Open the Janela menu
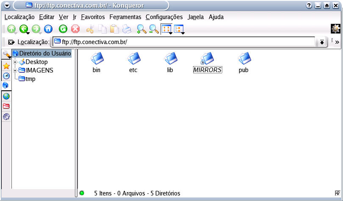 tap(196, 17)
